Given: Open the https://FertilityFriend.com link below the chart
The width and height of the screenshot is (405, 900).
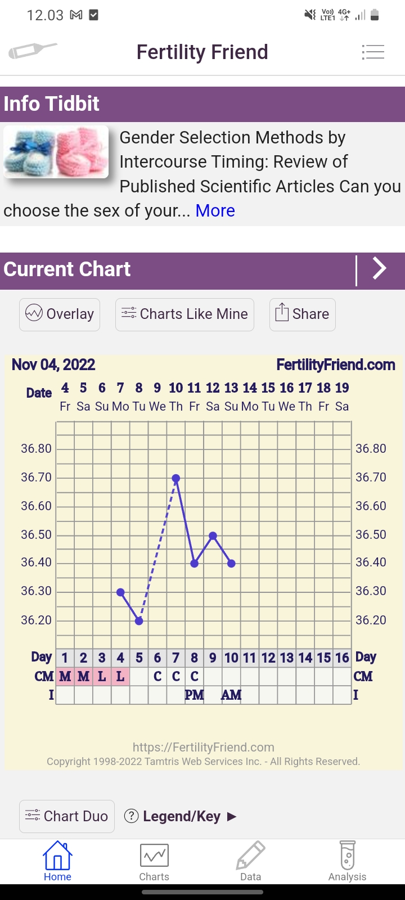Looking at the screenshot, I should 203,747.
